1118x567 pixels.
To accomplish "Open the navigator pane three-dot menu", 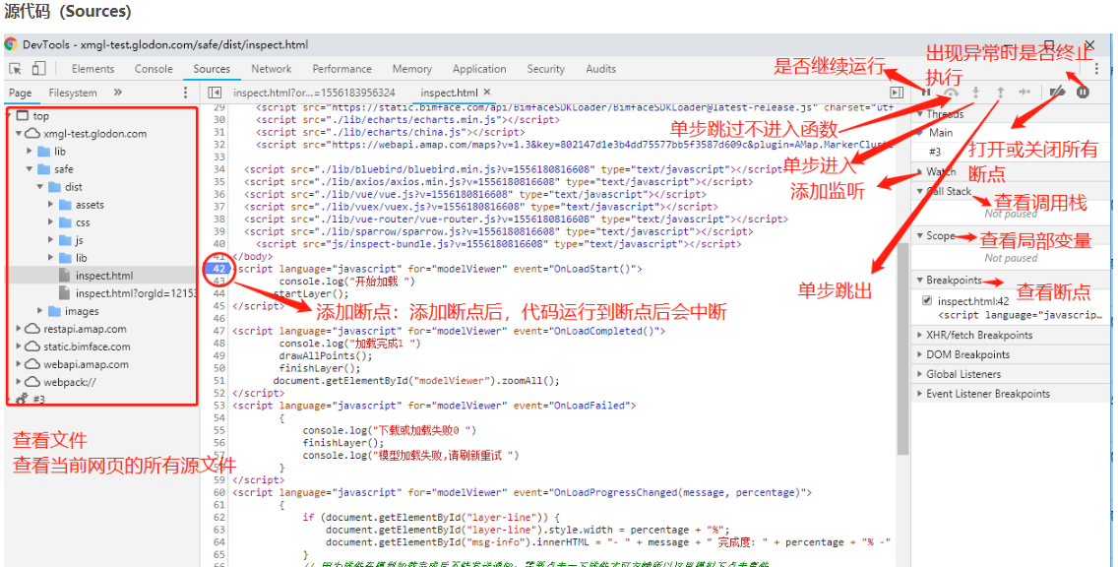I will pos(185,93).
